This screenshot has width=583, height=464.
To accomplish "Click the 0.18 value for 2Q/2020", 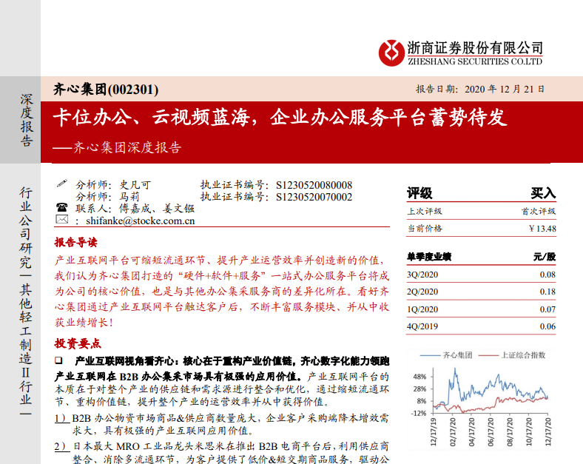I will [x=547, y=292].
